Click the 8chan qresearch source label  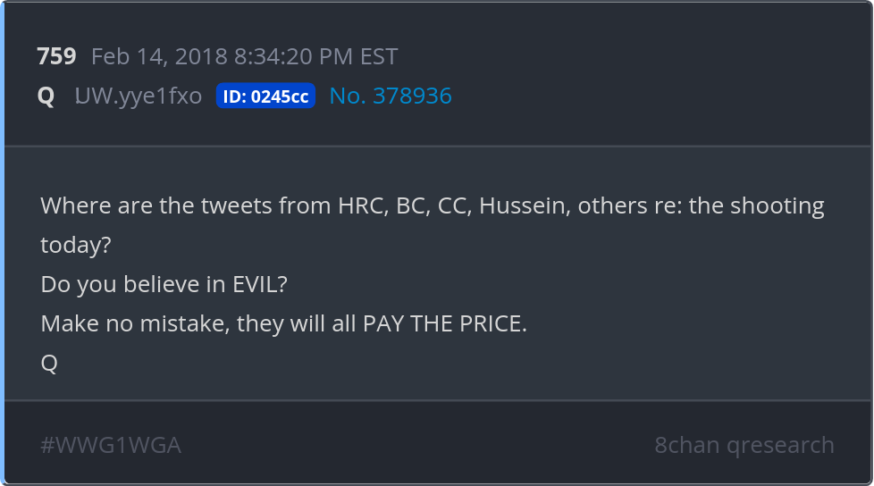(744, 445)
